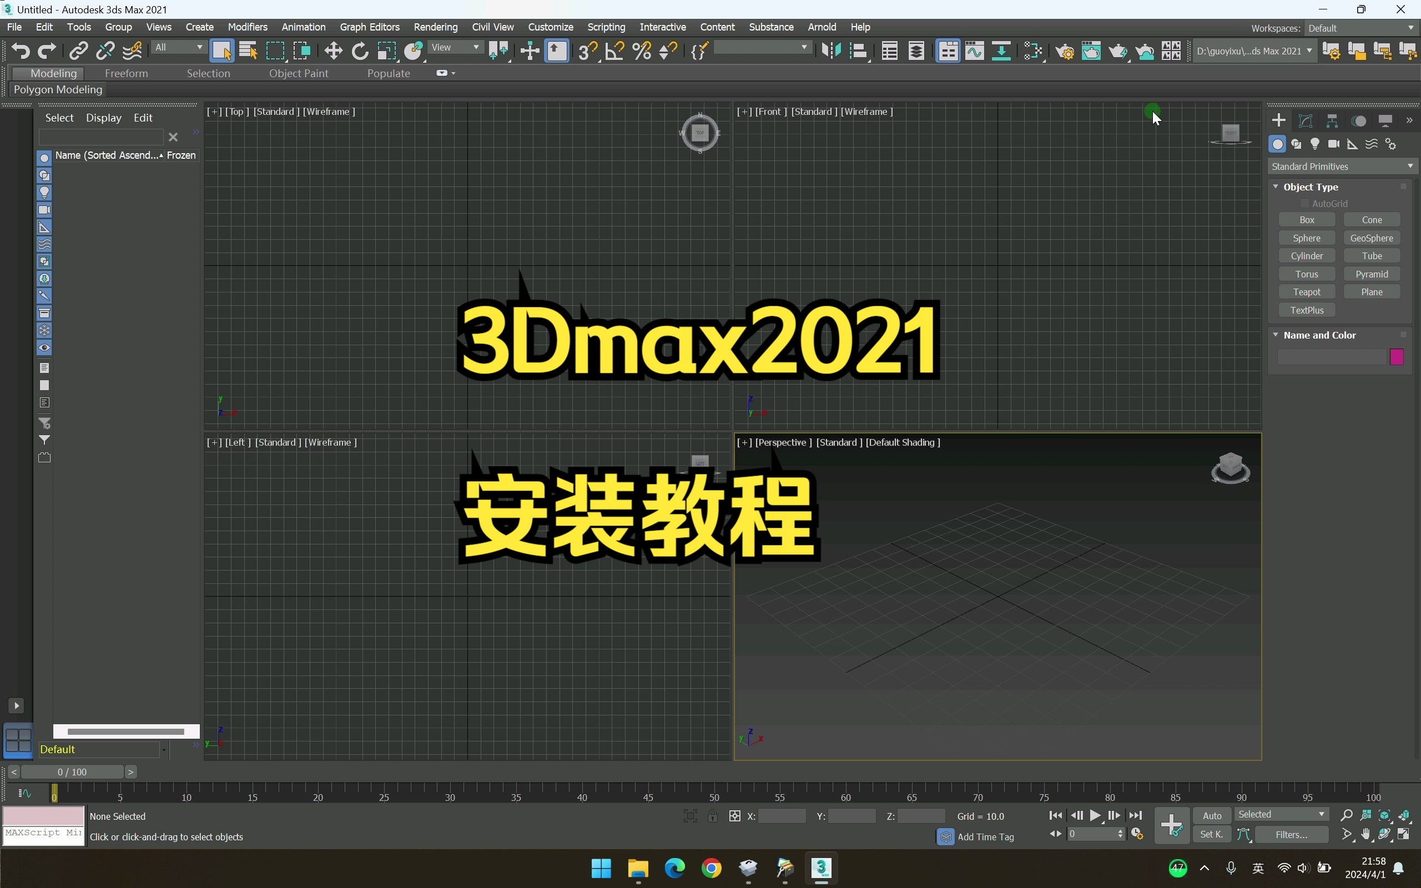Open the selection filter All dropdown
1421x888 pixels.
point(179,47)
